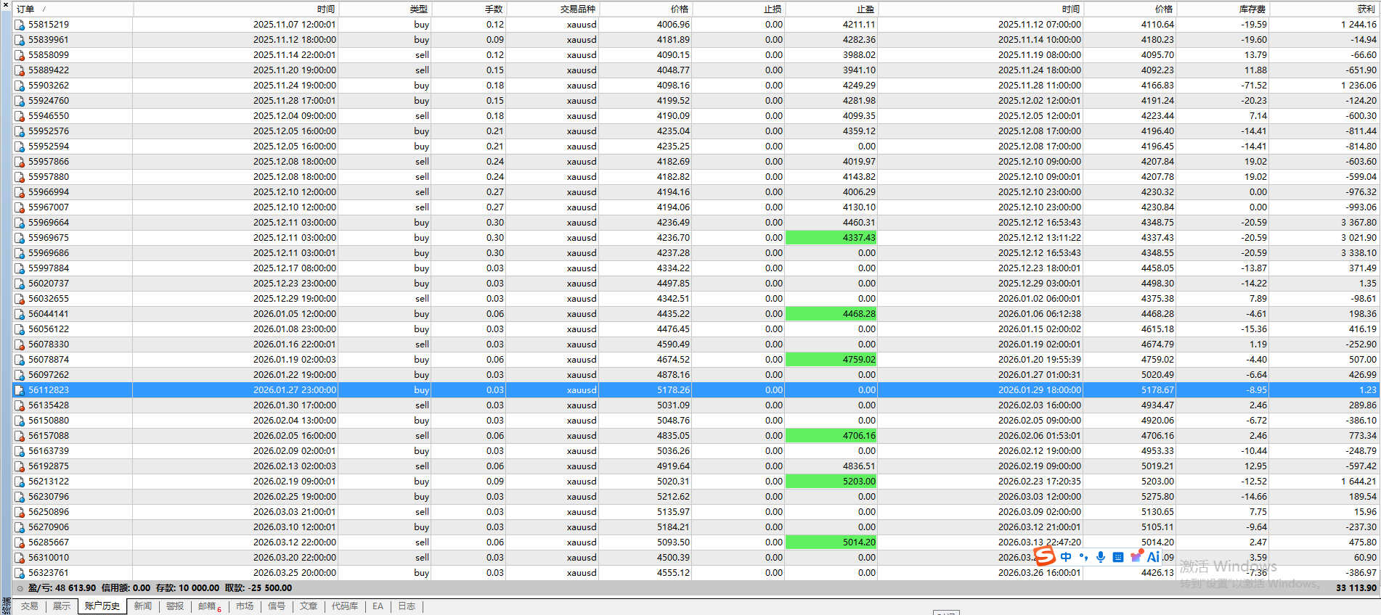Click the summary row circle icon
The width and height of the screenshot is (1381, 615).
(20, 588)
